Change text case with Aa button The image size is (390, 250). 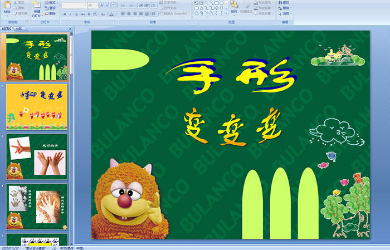[x=103, y=14]
